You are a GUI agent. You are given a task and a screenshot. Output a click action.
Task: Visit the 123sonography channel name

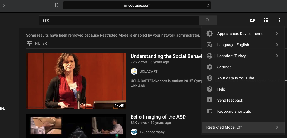click(x=152, y=132)
